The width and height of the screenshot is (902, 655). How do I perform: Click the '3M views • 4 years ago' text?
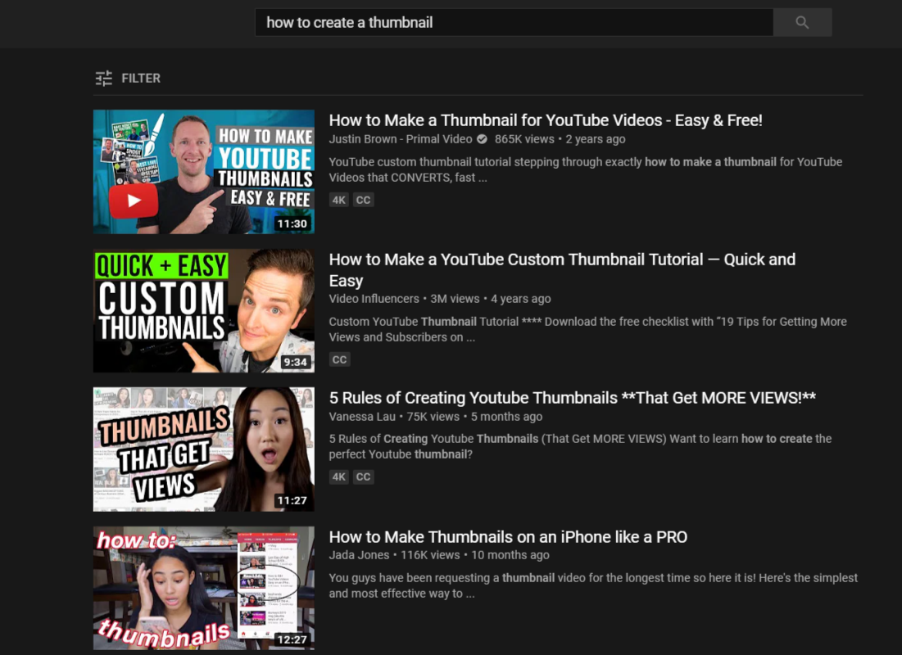tap(491, 299)
